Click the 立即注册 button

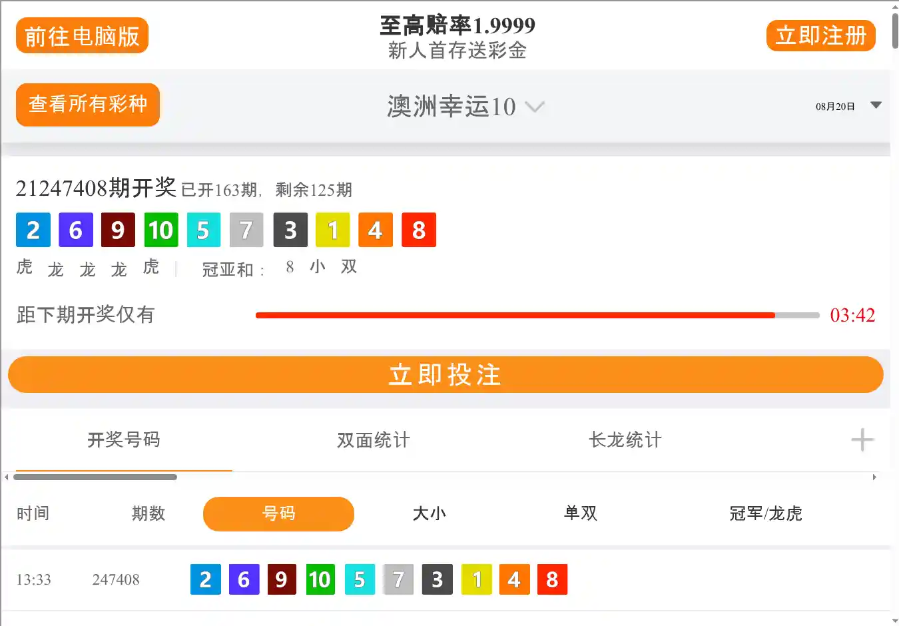pyautogui.click(x=820, y=36)
